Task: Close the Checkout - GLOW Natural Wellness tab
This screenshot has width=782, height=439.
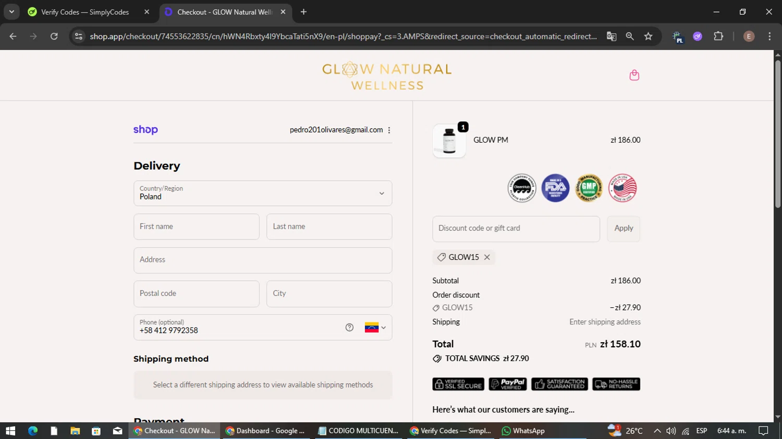Action: pos(283,11)
